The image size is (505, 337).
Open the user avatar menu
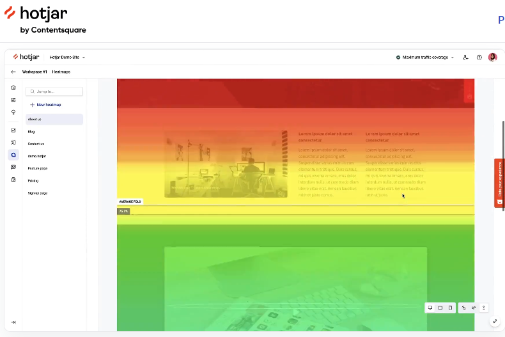point(492,57)
